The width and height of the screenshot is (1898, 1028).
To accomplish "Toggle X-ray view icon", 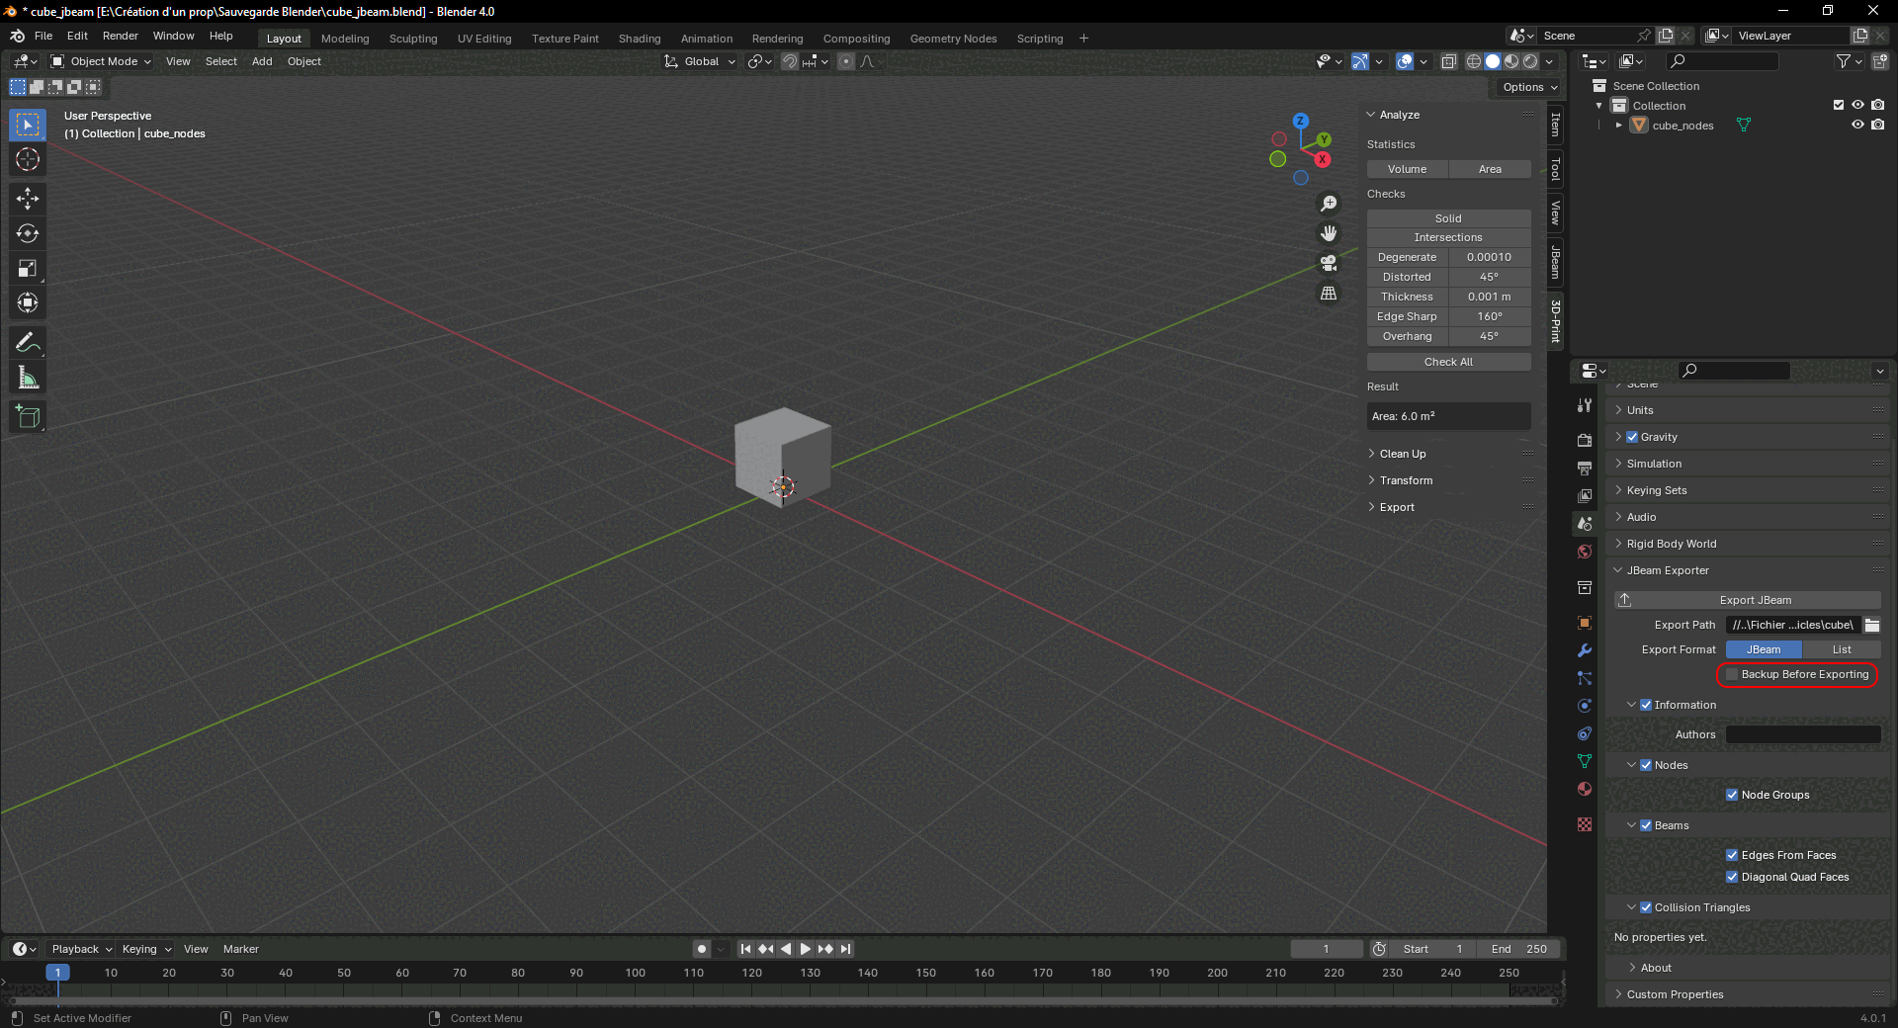I will tap(1448, 61).
